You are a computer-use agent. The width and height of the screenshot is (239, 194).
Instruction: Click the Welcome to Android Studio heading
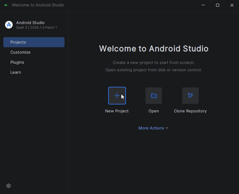pyautogui.click(x=154, y=49)
